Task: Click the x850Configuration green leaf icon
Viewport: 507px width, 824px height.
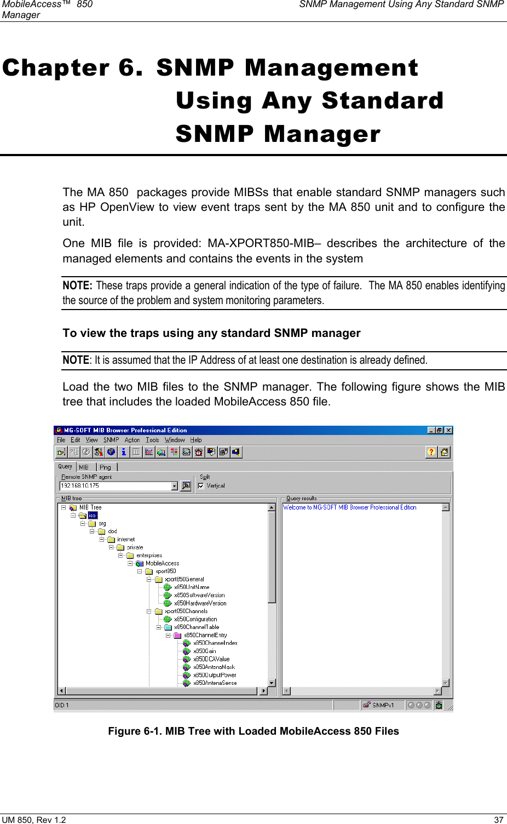Action: pos(168,619)
